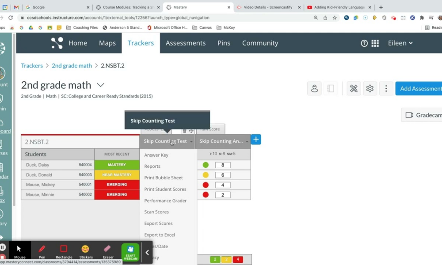
Task: Edit Minnie Mouse's score field showing 2
Action: [223, 195]
